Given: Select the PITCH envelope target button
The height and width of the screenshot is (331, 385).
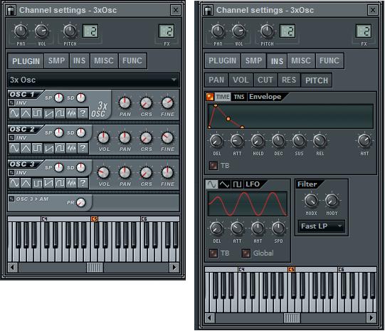Looking at the screenshot, I should [x=317, y=80].
